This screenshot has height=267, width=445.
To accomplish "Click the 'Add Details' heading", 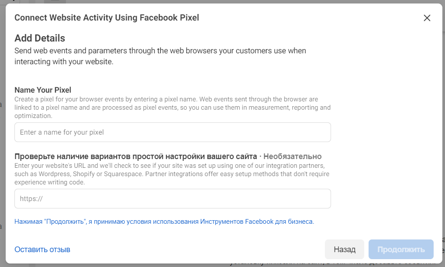I will pyautogui.click(x=40, y=38).
